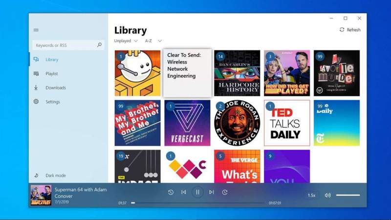This screenshot has width=391, height=220.
Task: Open Clear To Send: Wireless Network Engineering podcast
Action: 187,73
